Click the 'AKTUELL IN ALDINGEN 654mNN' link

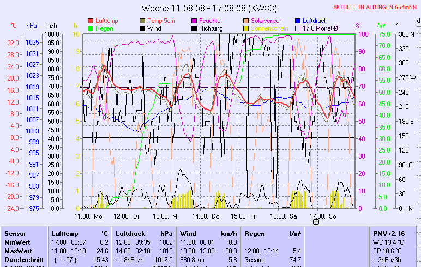pos(375,7)
